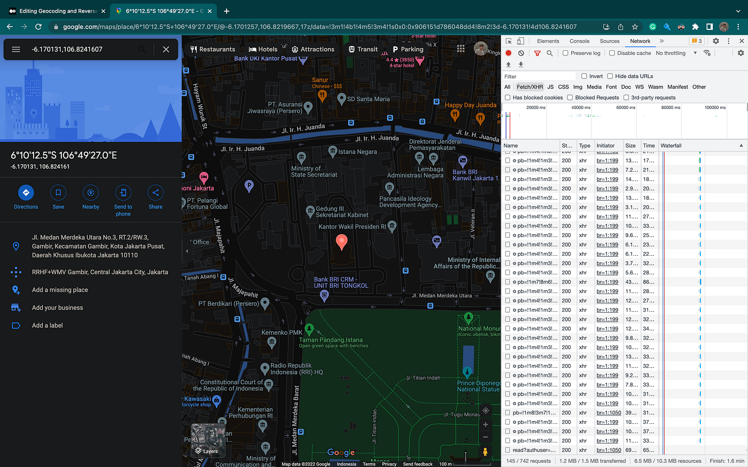Show Restaurants on the map
748x467 pixels.
[x=213, y=49]
